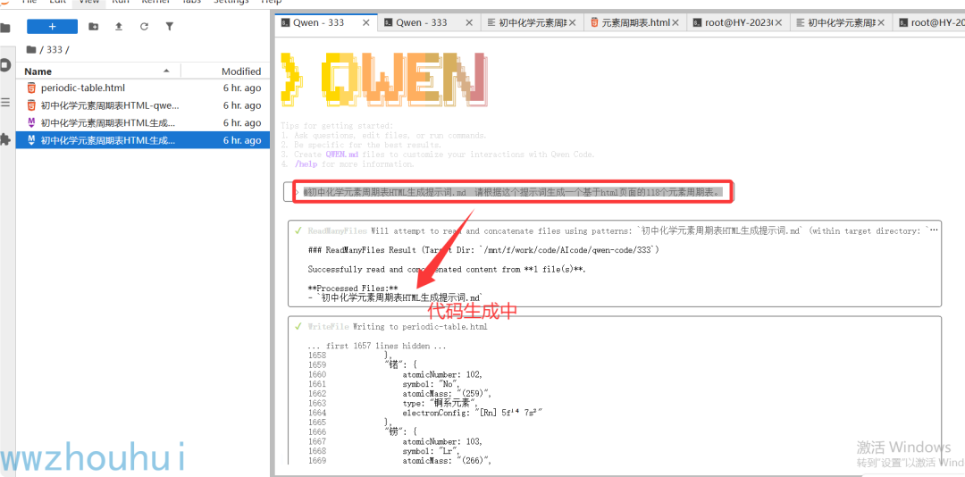Create a new folder in the file browser

(x=93, y=27)
